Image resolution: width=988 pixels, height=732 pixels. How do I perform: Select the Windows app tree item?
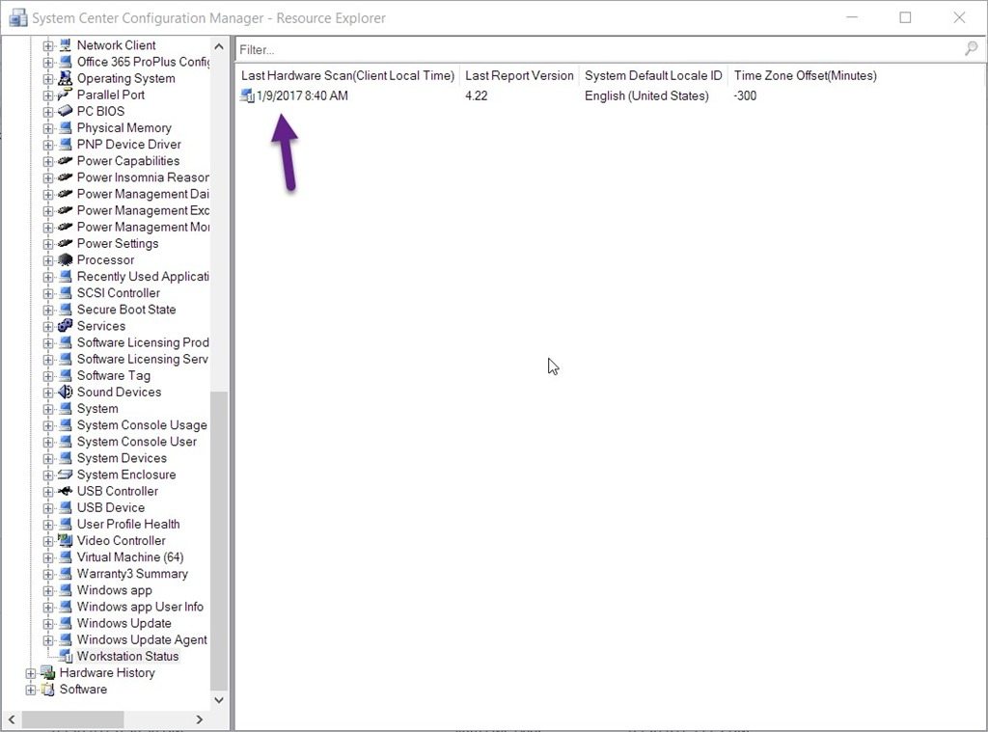pyautogui.click(x=114, y=589)
